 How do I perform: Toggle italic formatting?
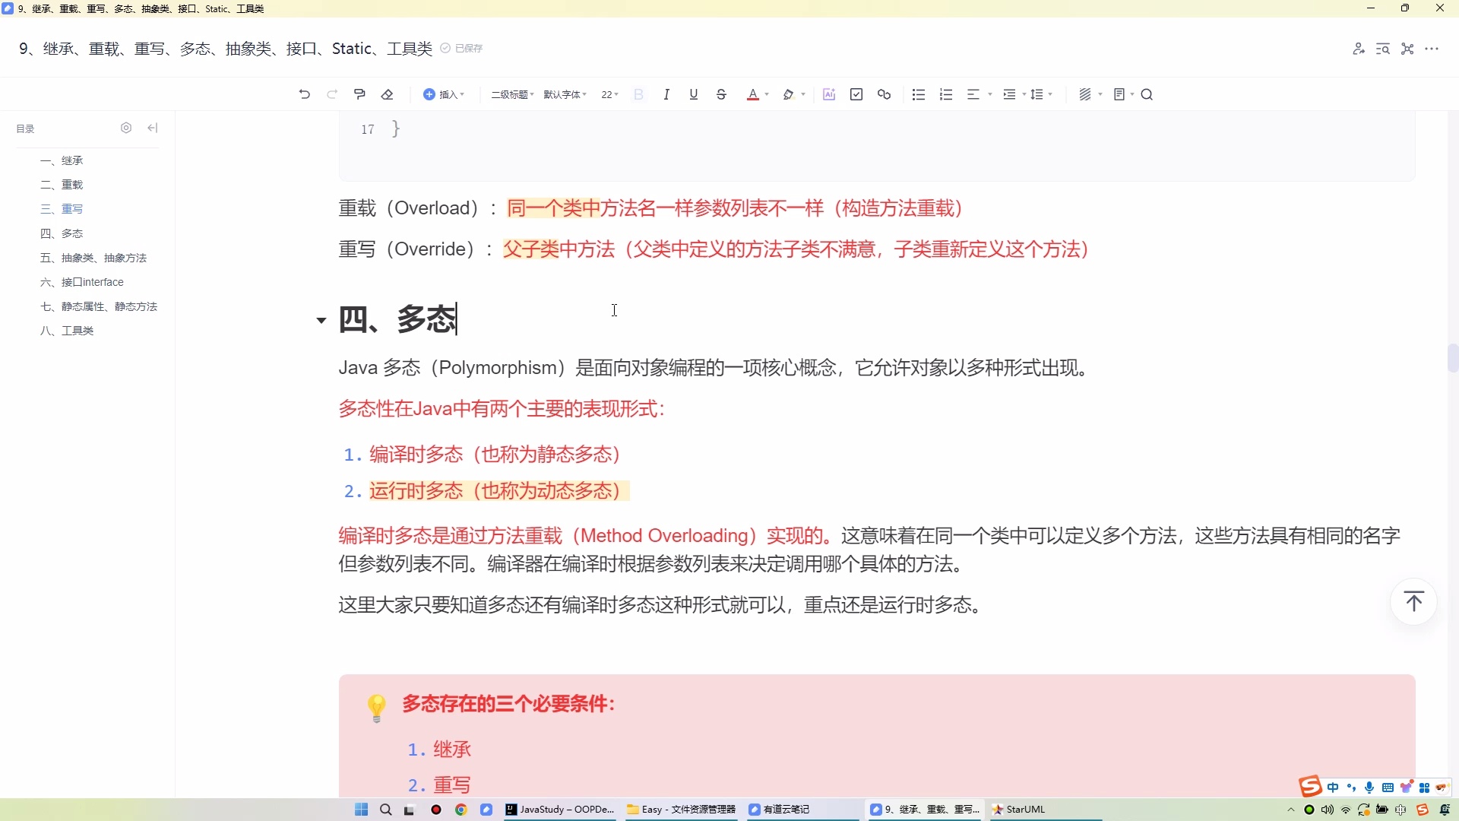pos(666,94)
